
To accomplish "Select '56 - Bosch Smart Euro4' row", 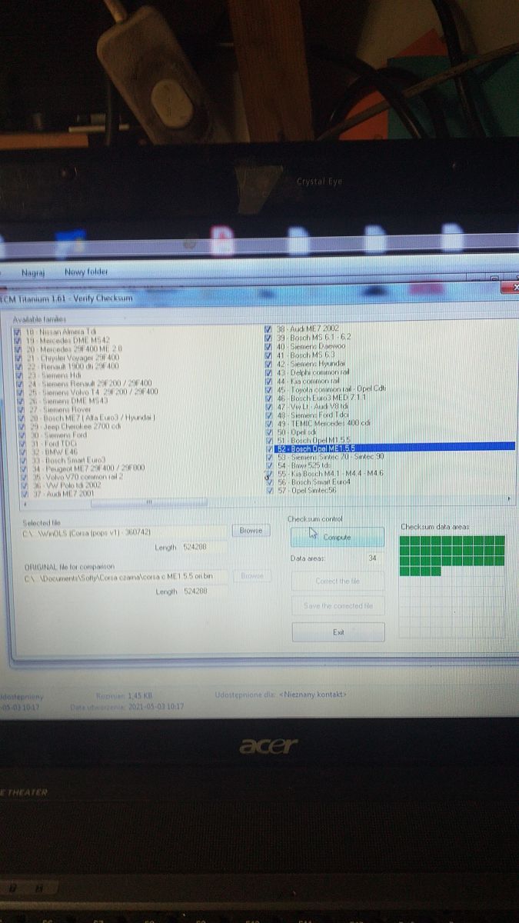I will click(314, 481).
